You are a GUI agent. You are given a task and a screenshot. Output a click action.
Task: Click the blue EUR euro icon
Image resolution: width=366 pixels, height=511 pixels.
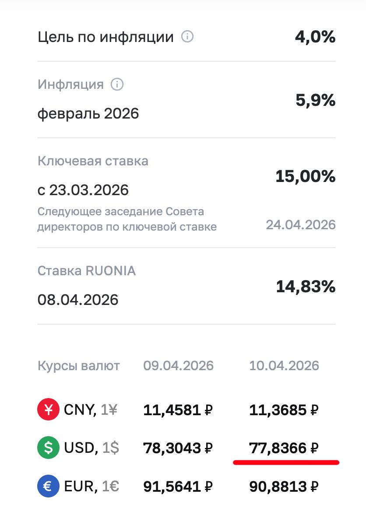pos(48,486)
